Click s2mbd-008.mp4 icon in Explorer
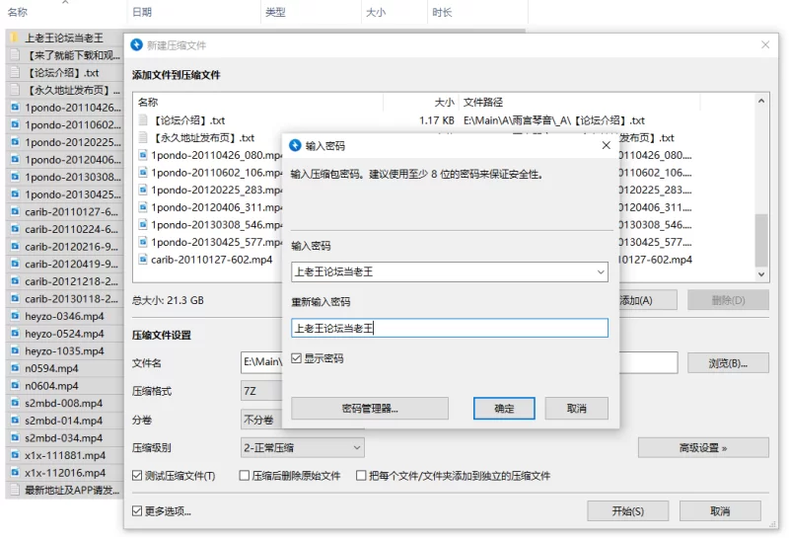Viewport: 789px width, 540px height. tap(15, 403)
